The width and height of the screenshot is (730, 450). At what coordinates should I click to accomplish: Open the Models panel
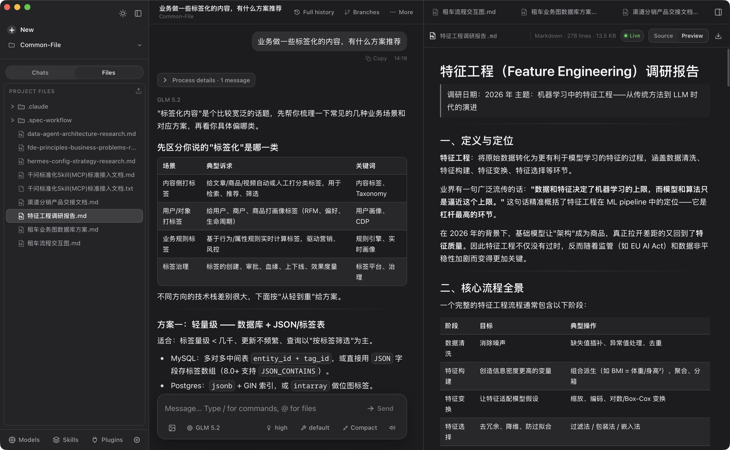pos(24,440)
